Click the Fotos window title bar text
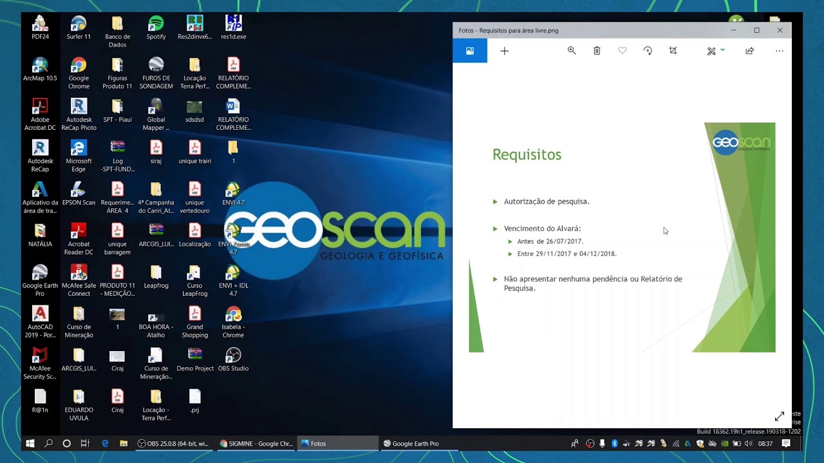Viewport: 824px width, 463px height. coord(508,30)
